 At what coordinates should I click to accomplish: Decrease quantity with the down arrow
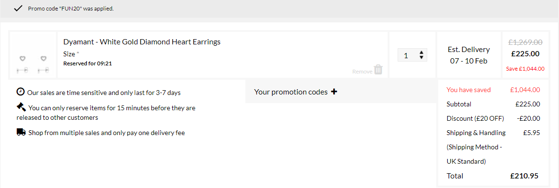[x=422, y=57]
